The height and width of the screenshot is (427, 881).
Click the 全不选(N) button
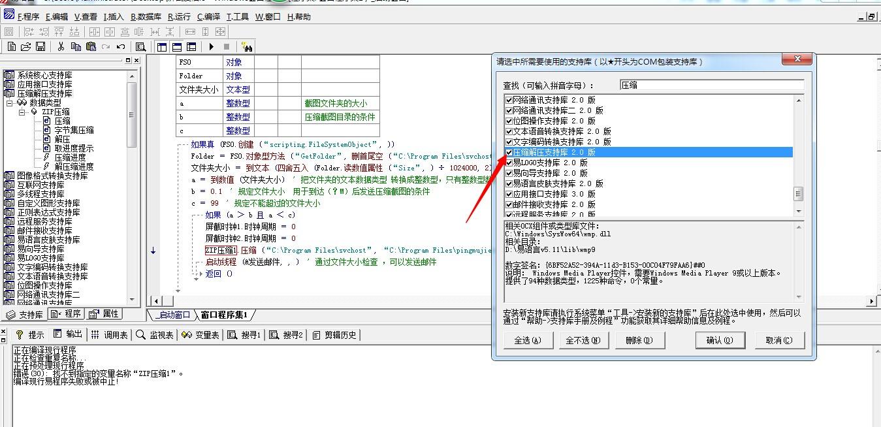[583, 340]
